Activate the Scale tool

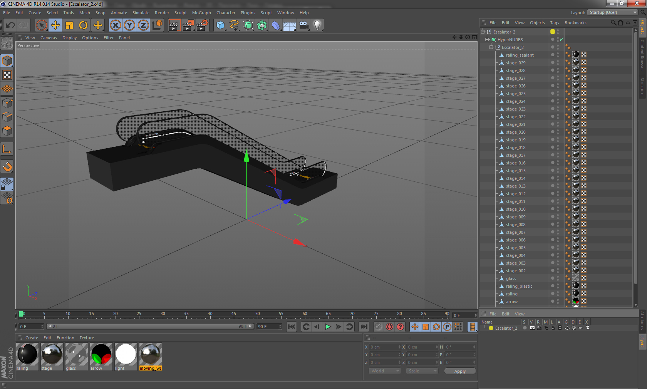(69, 25)
